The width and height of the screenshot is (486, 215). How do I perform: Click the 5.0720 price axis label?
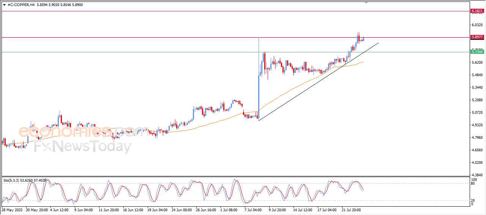477,113
